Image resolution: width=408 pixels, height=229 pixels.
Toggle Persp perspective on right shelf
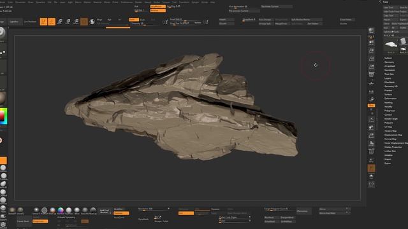(371, 75)
